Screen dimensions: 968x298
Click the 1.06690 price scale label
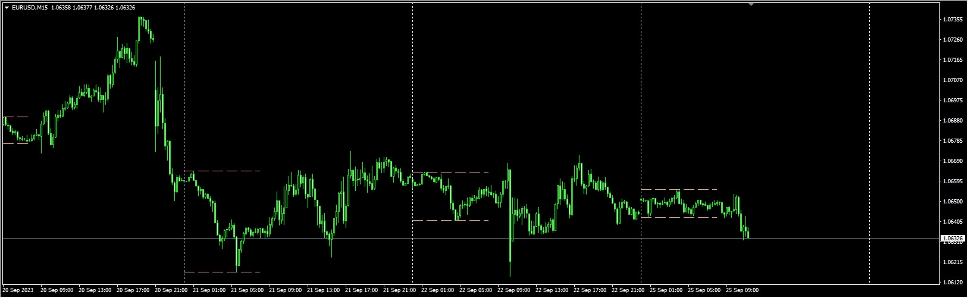[x=953, y=161]
